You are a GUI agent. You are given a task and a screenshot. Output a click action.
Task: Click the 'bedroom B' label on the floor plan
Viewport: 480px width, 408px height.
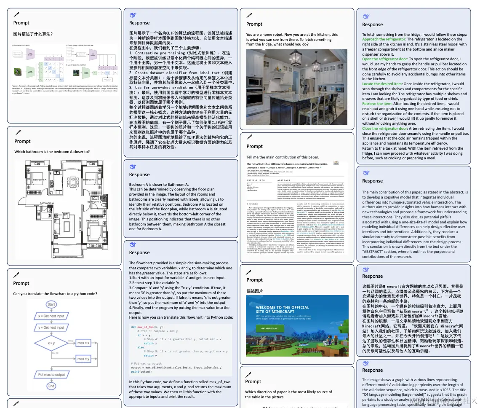coord(89,180)
